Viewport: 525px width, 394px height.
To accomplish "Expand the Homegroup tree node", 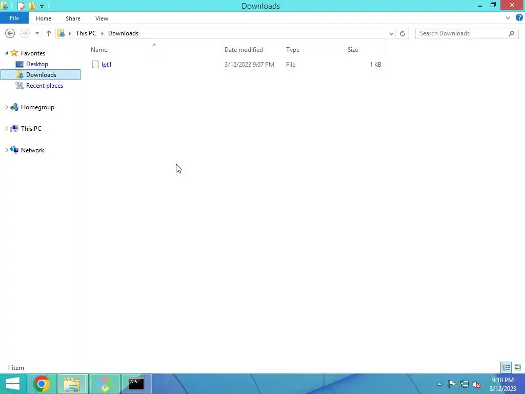I will [x=7, y=107].
